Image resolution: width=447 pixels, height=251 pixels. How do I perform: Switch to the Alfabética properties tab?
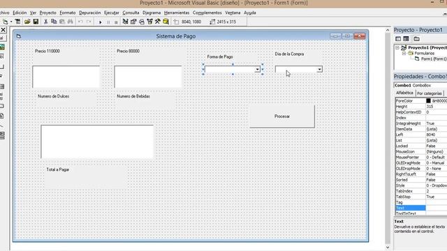click(x=404, y=93)
